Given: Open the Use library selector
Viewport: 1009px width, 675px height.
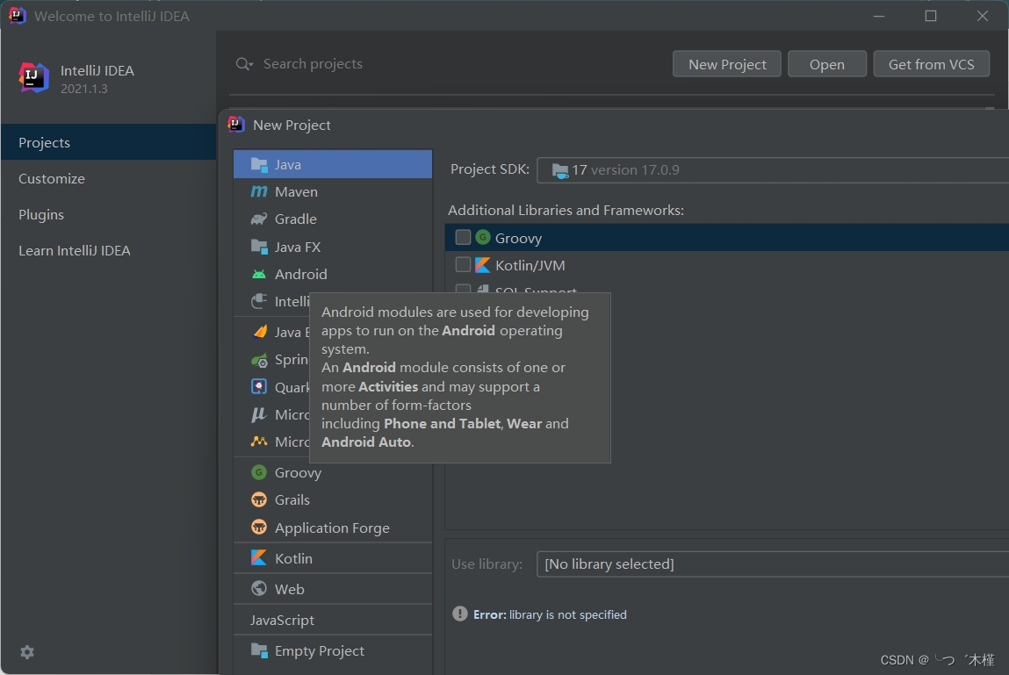Looking at the screenshot, I should tap(773, 564).
